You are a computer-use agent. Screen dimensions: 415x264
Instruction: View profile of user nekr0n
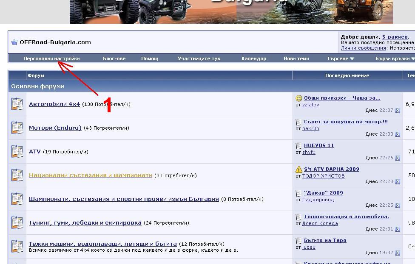tap(311, 128)
